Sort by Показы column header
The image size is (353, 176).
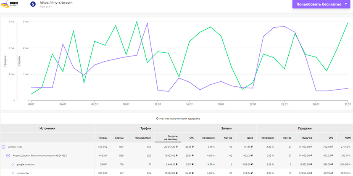click(x=103, y=137)
